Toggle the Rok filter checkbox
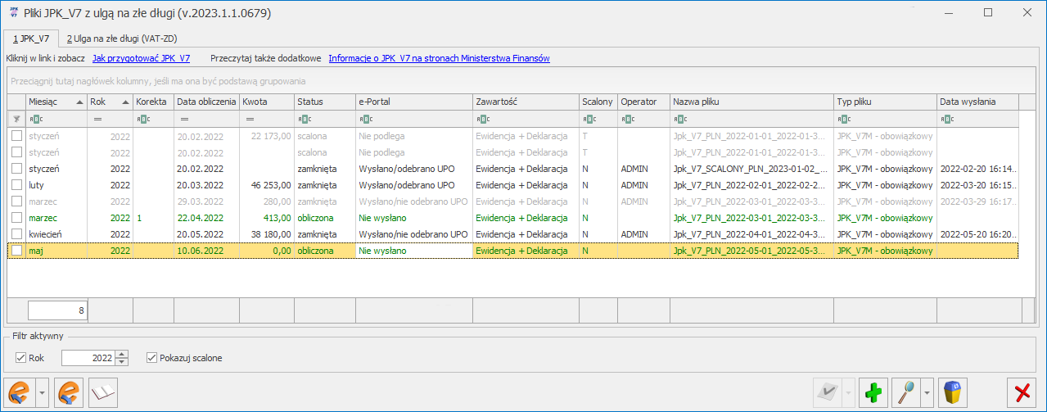The height and width of the screenshot is (412, 1047). click(x=21, y=357)
